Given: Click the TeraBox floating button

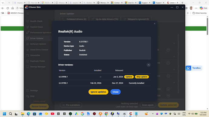Looking at the screenshot, I should coord(194,68).
